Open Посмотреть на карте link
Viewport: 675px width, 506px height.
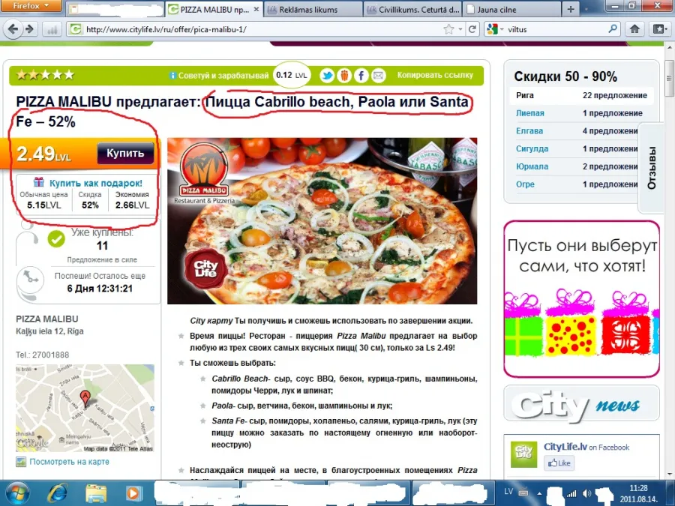69,462
